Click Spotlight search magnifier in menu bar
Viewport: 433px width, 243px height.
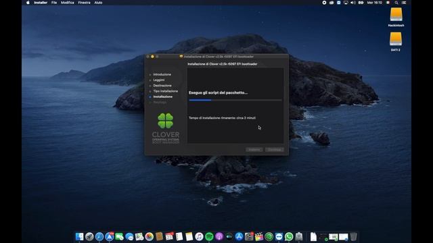pyautogui.click(x=396, y=3)
